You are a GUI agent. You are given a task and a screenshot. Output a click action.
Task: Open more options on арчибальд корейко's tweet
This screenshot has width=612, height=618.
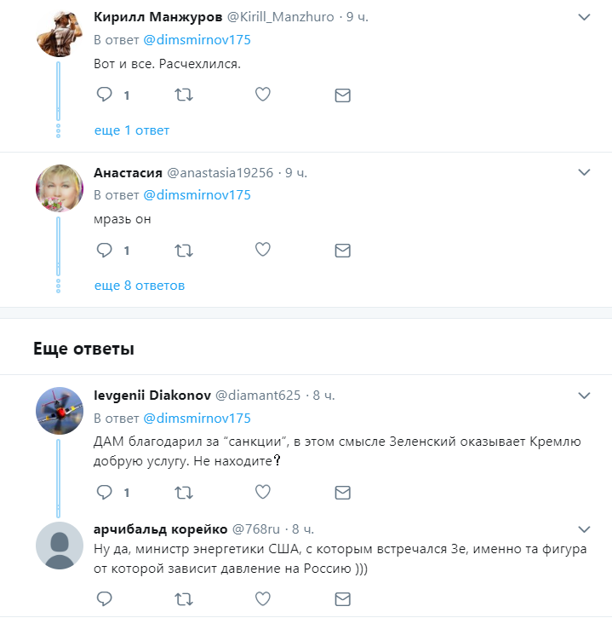(584, 528)
